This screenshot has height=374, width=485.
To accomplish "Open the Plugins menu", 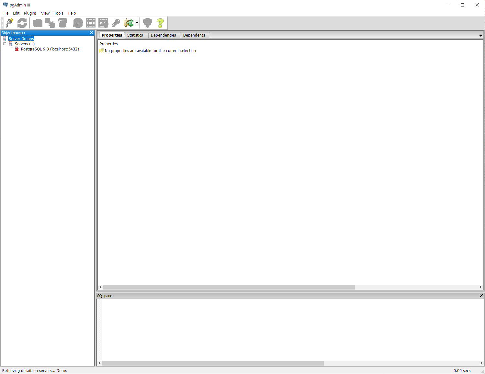I will pos(30,13).
